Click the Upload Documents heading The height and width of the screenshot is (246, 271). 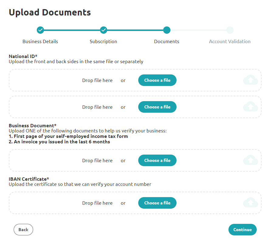[50, 12]
